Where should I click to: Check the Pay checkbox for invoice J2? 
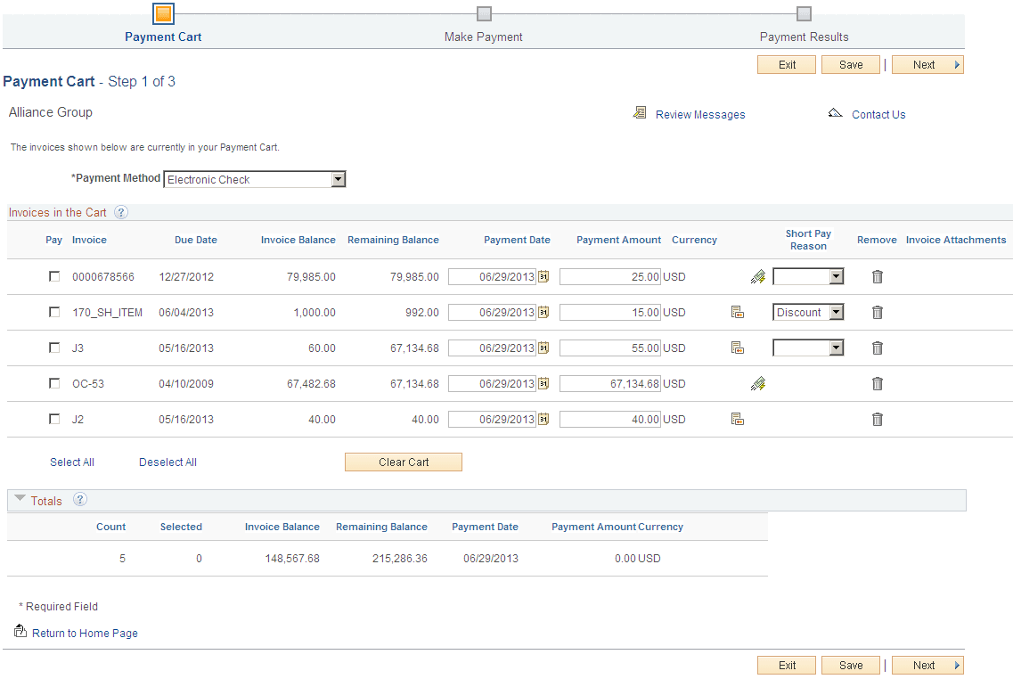pos(54,419)
